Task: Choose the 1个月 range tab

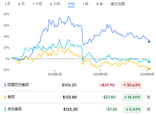Action: [x=37, y=4]
